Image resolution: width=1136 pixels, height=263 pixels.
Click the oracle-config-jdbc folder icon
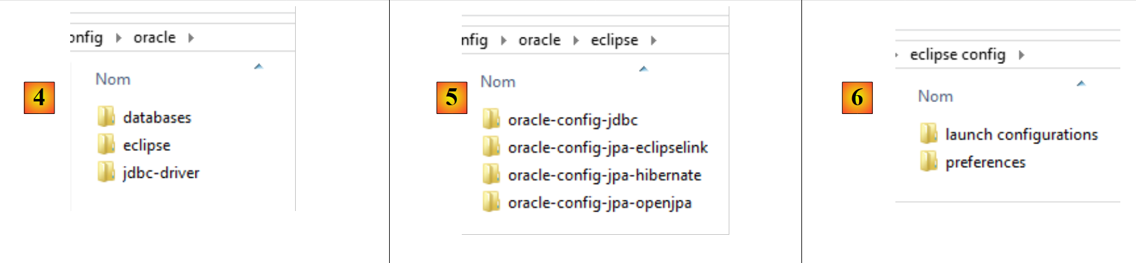tap(491, 119)
